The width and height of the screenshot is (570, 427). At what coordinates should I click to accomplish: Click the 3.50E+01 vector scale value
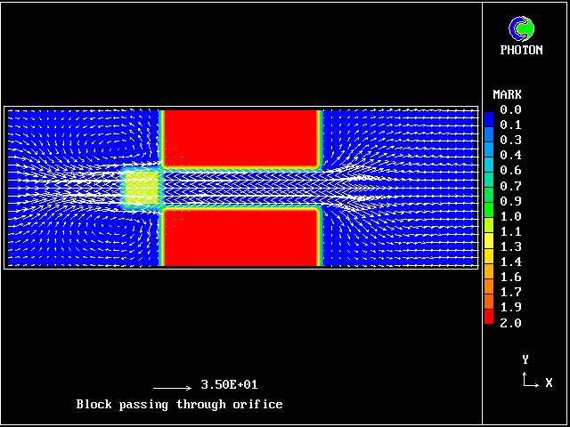click(x=229, y=385)
